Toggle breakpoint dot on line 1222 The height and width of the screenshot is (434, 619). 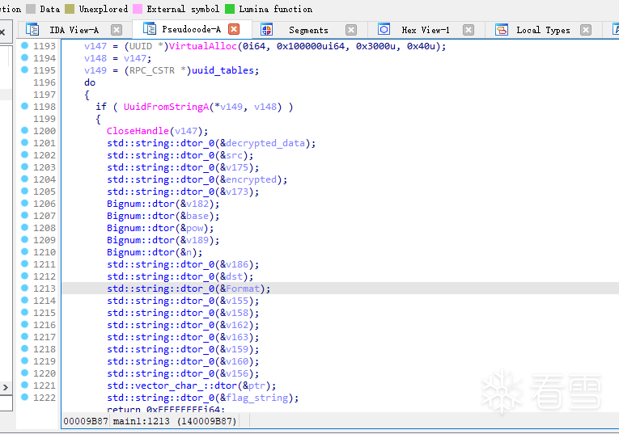click(24, 398)
